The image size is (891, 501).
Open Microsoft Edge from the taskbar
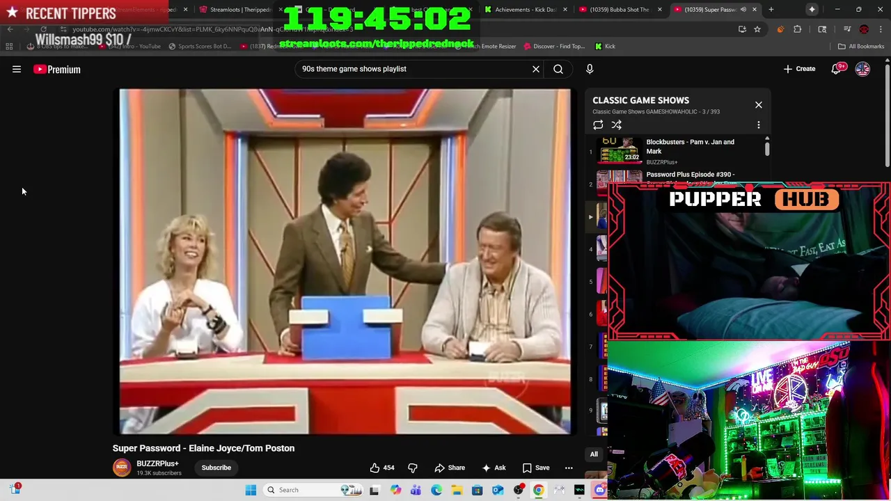(x=436, y=490)
